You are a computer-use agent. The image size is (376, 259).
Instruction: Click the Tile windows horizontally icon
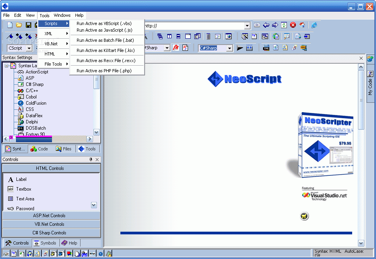tap(178, 36)
